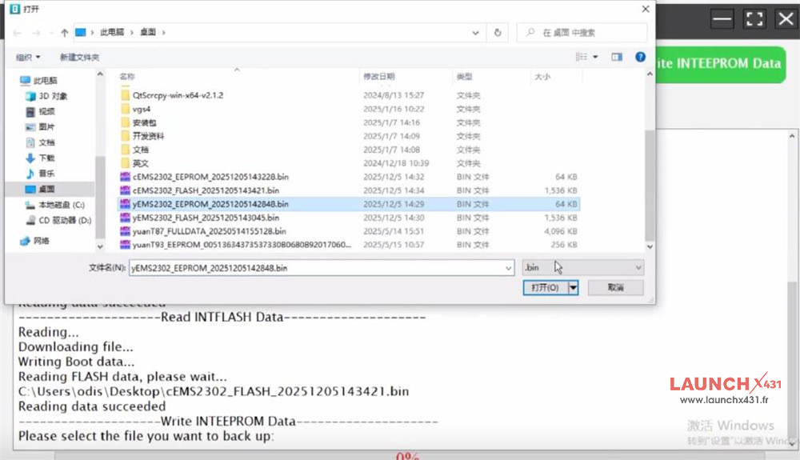Select 3D 对象 in the navigation pane
Image resolution: width=800 pixels, height=460 pixels.
point(47,96)
